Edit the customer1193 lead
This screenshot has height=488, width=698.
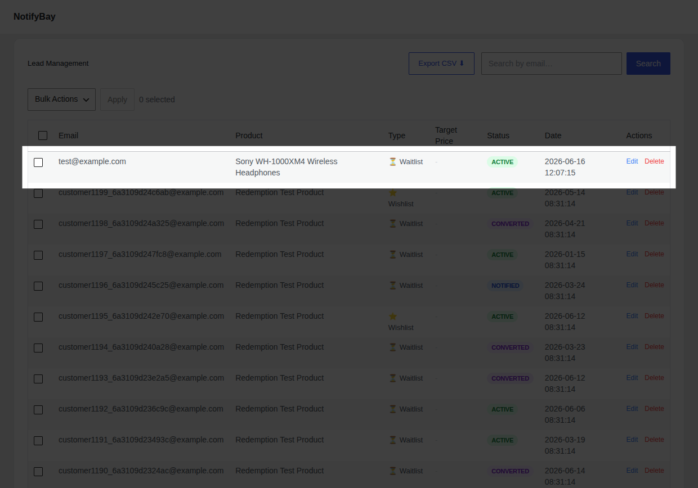(x=632, y=378)
